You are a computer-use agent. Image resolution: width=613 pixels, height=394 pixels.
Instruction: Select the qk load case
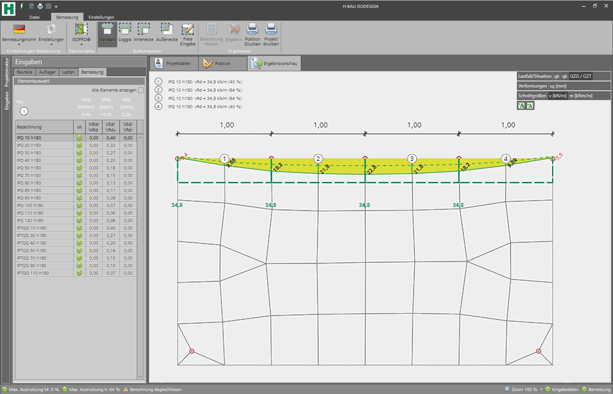point(565,76)
